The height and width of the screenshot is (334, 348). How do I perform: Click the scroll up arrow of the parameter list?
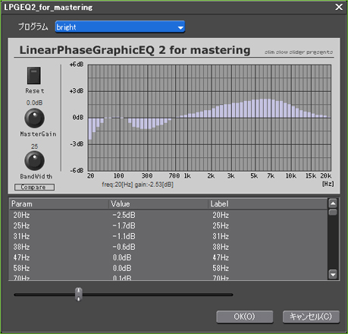tap(333, 203)
